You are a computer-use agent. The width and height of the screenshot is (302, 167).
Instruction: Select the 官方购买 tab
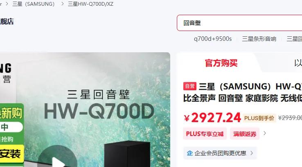pyautogui.click(x=221, y=63)
